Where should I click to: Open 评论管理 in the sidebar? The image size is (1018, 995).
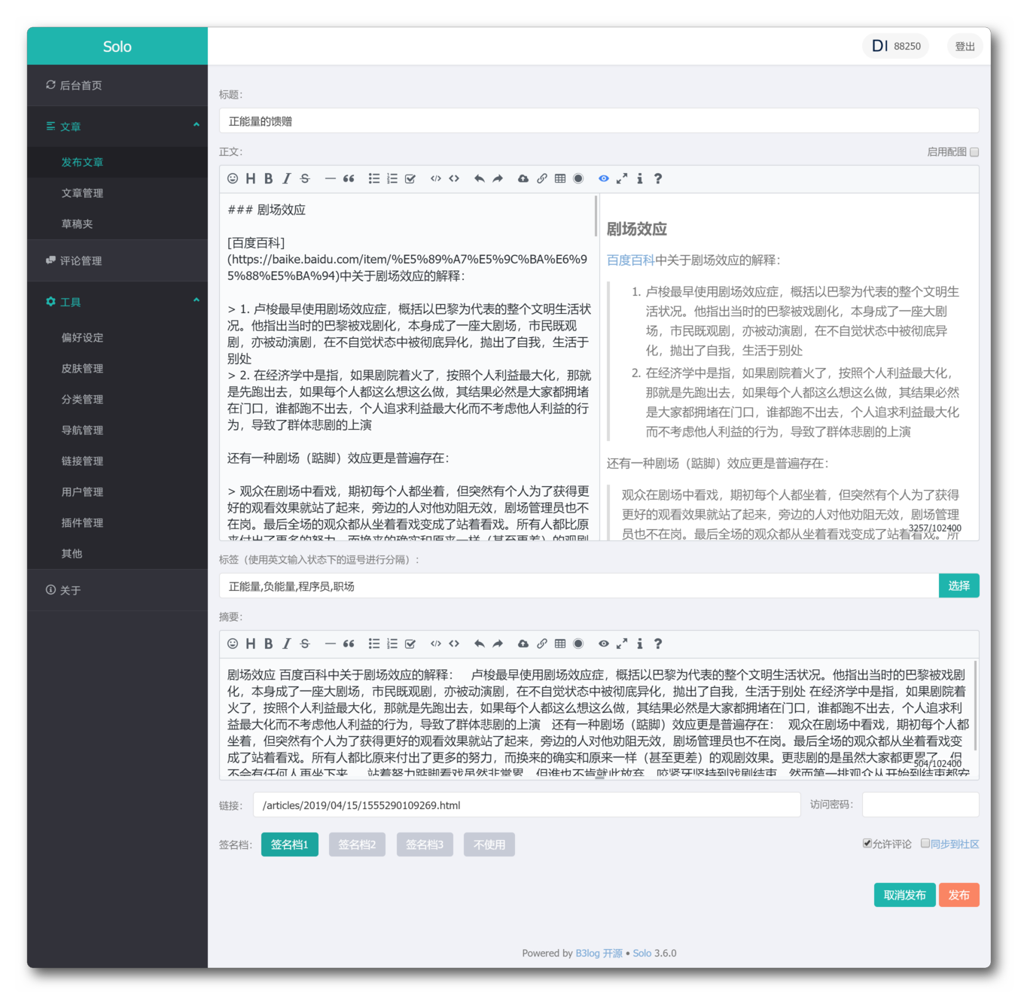117,260
